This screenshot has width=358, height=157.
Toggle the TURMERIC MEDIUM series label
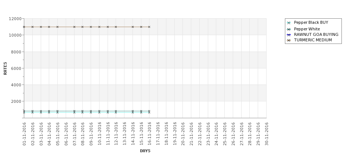click(312, 40)
